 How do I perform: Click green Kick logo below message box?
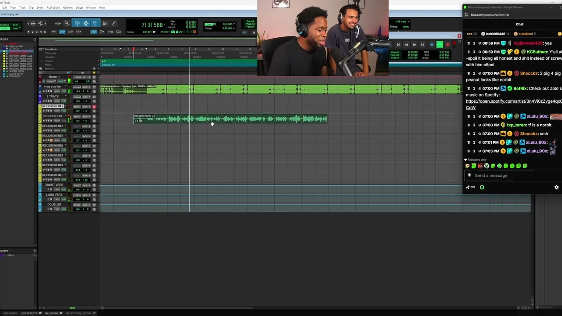click(x=482, y=187)
